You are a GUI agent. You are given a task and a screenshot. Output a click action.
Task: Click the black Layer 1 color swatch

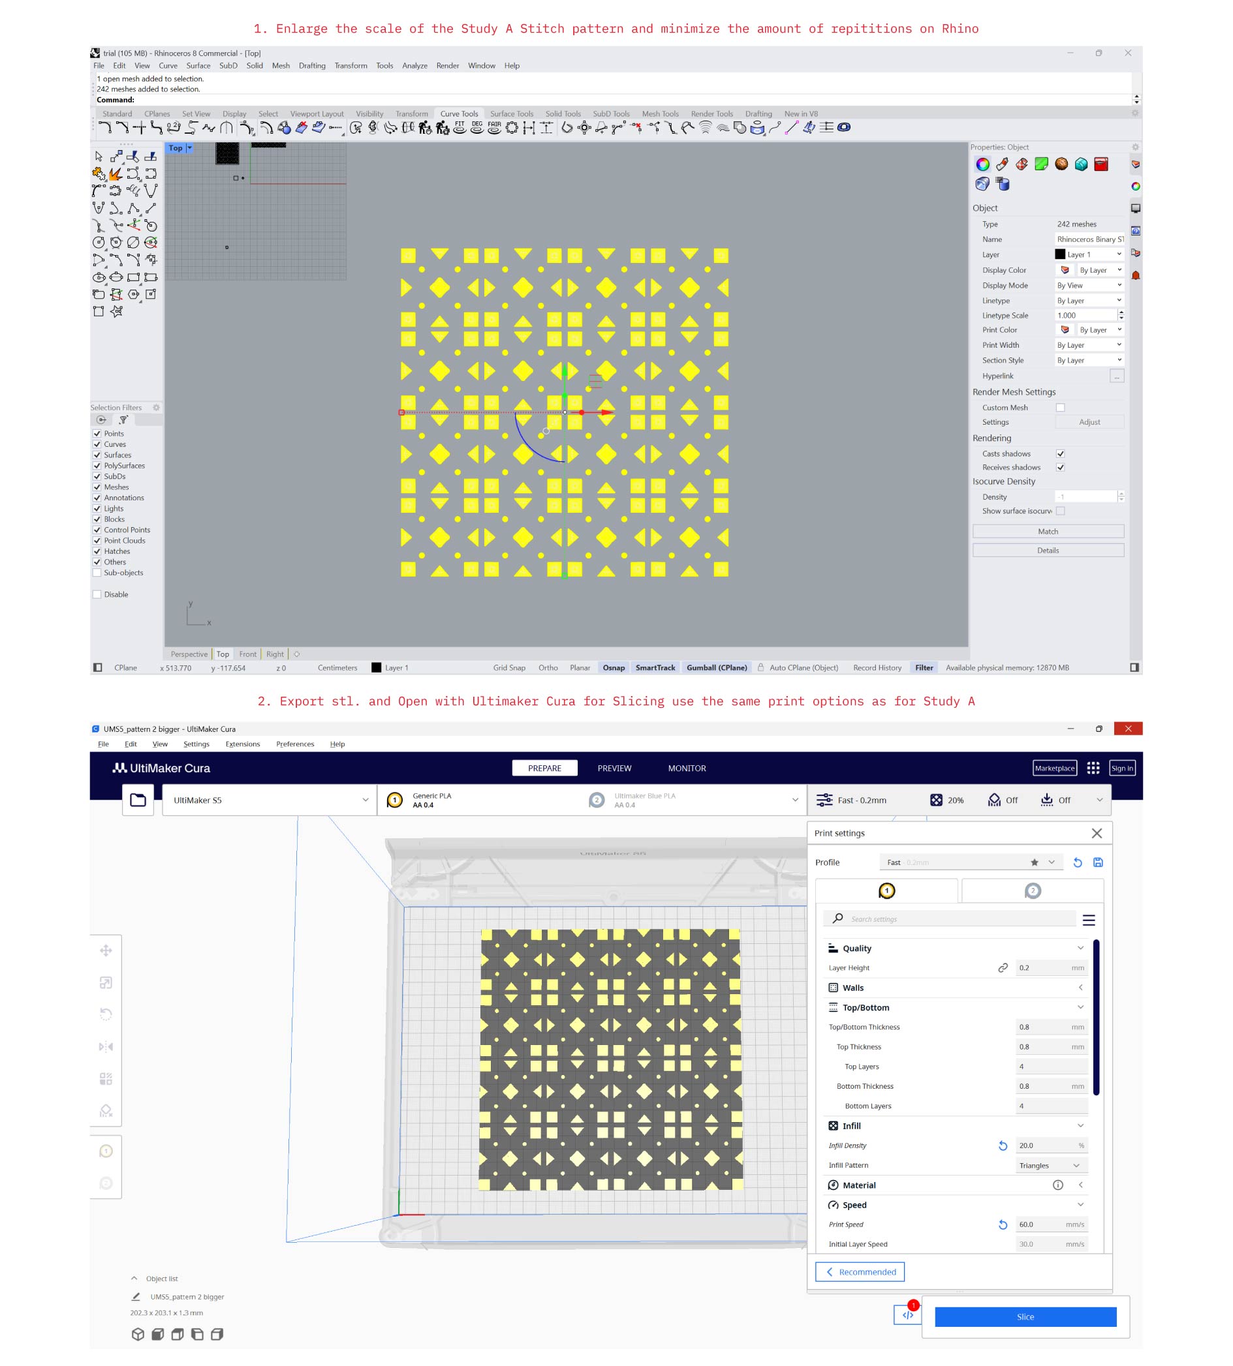coord(1059,254)
